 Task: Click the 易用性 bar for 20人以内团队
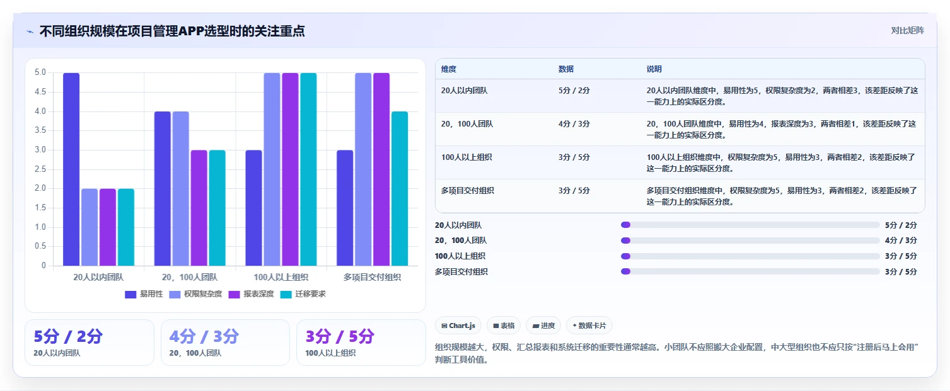pos(71,169)
